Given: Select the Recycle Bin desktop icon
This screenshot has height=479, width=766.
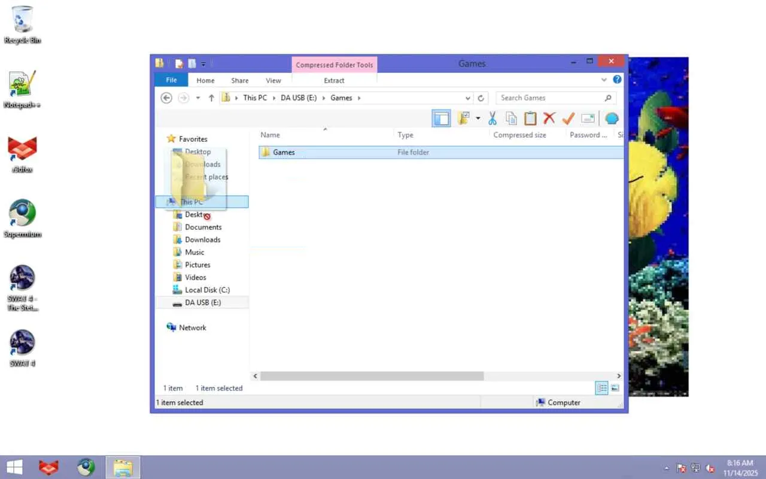Looking at the screenshot, I should [23, 25].
